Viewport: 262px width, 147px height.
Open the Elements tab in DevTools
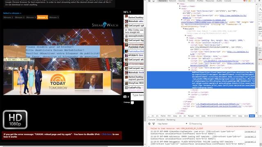163,1
